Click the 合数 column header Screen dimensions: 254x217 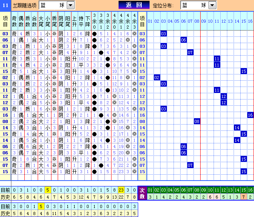(x=34, y=21)
